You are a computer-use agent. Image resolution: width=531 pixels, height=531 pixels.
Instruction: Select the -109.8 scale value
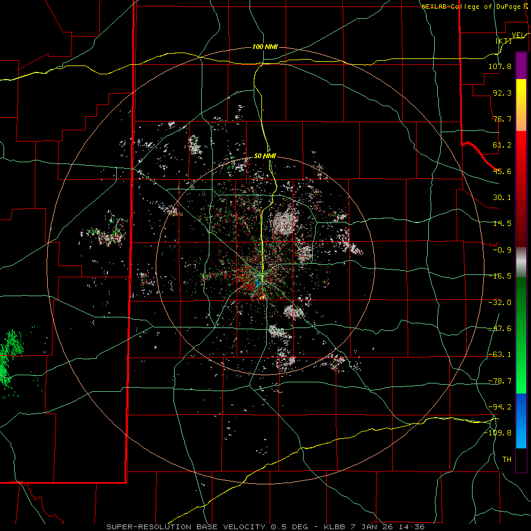click(x=498, y=433)
